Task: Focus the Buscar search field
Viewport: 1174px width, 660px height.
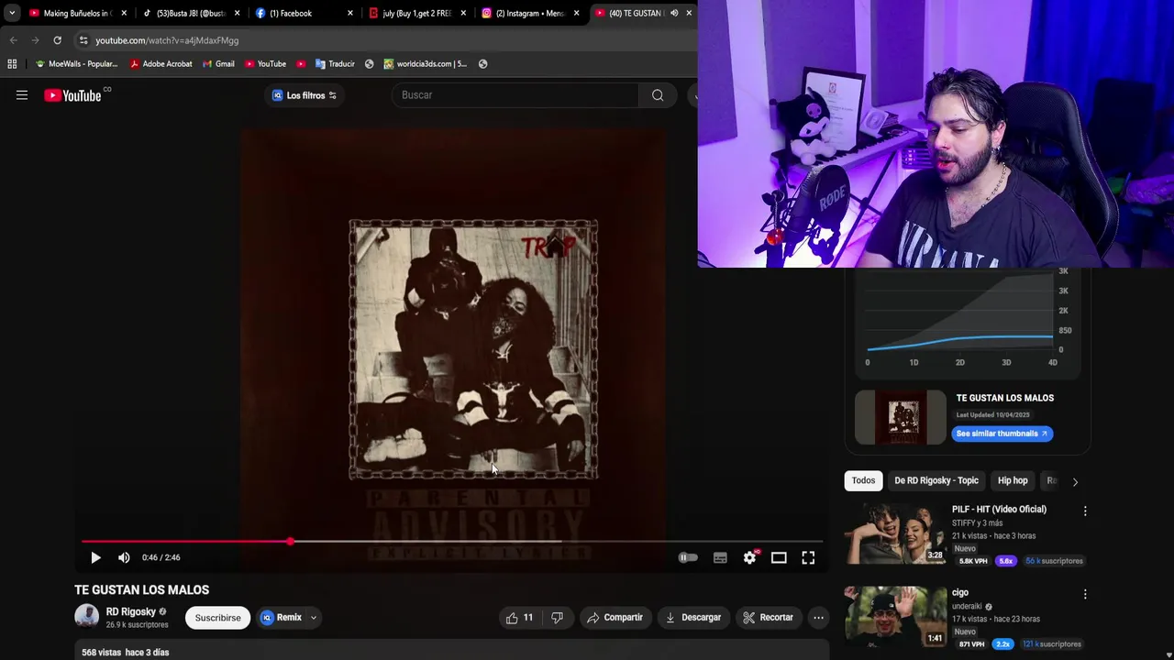Action: (515, 95)
